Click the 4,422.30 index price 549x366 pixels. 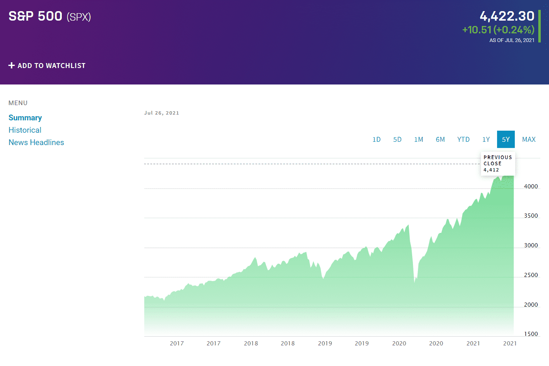pyautogui.click(x=507, y=16)
